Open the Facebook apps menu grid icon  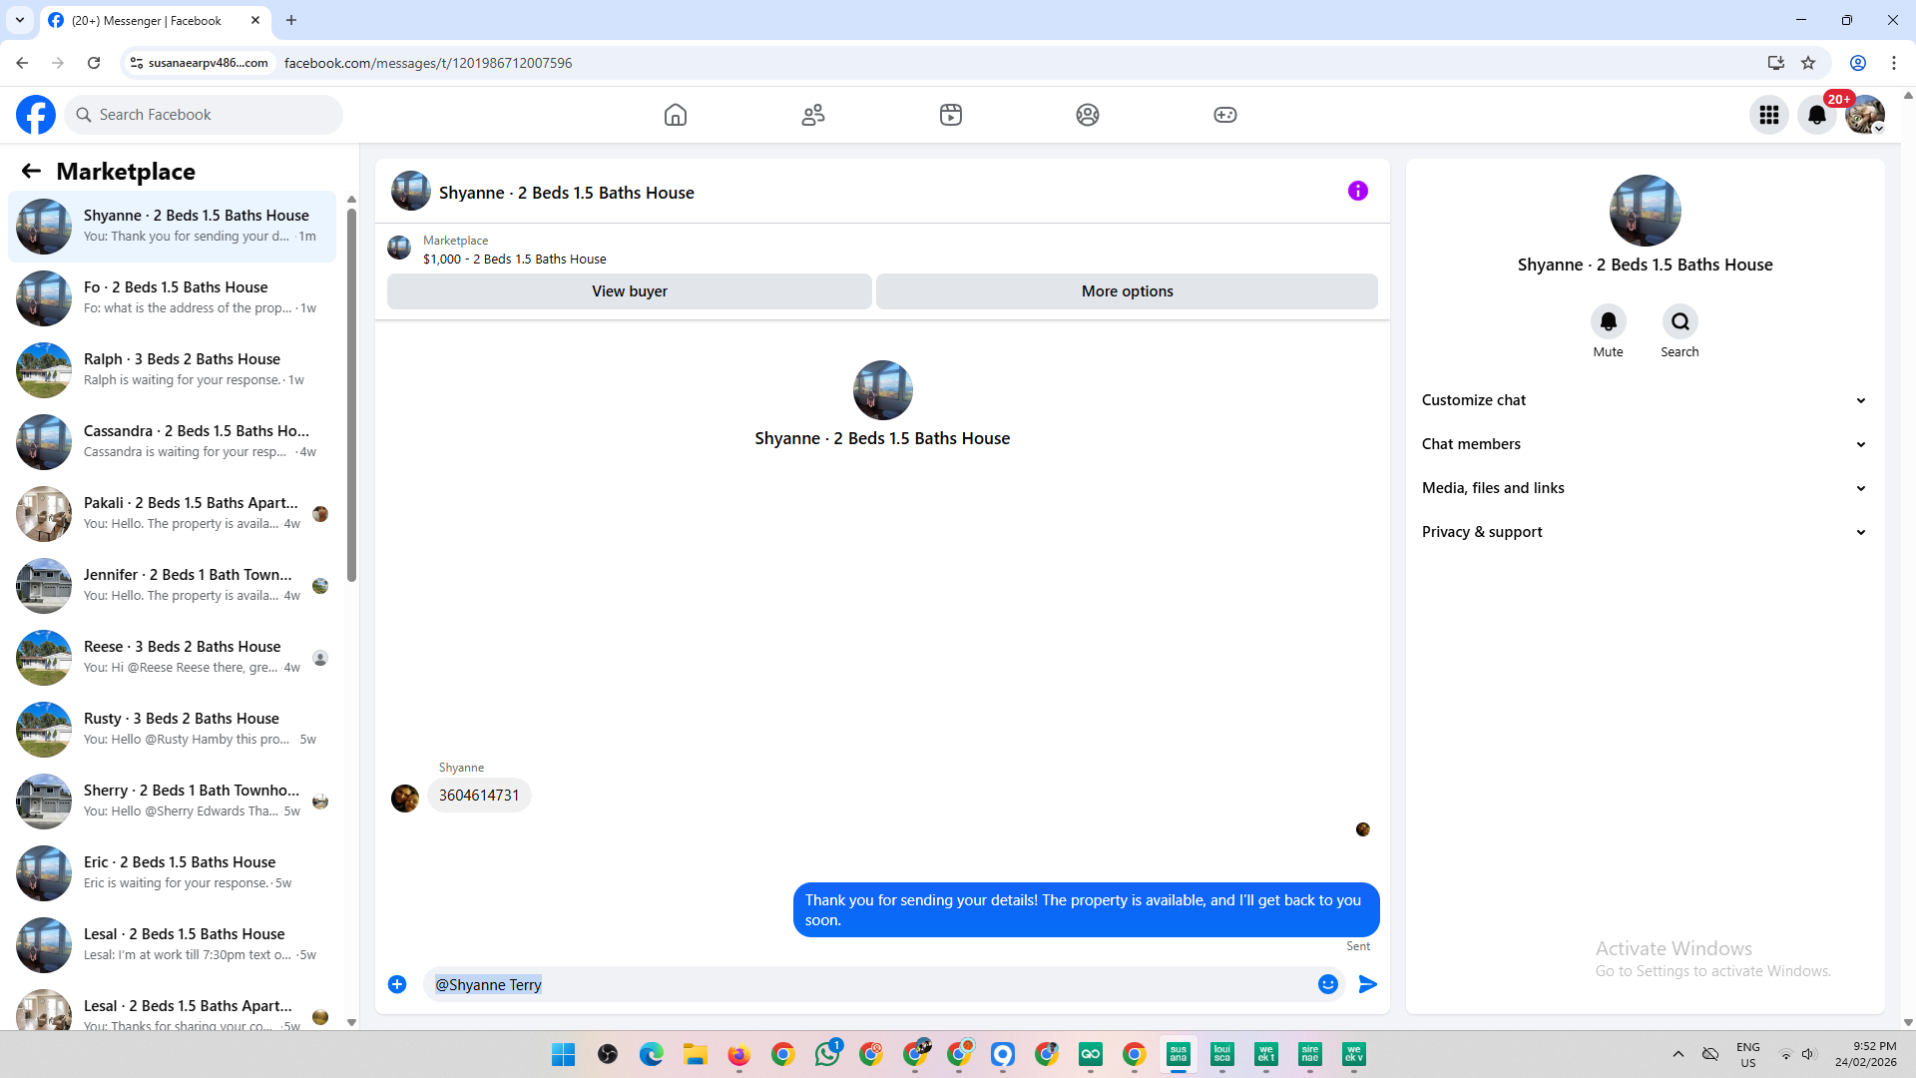(1769, 115)
